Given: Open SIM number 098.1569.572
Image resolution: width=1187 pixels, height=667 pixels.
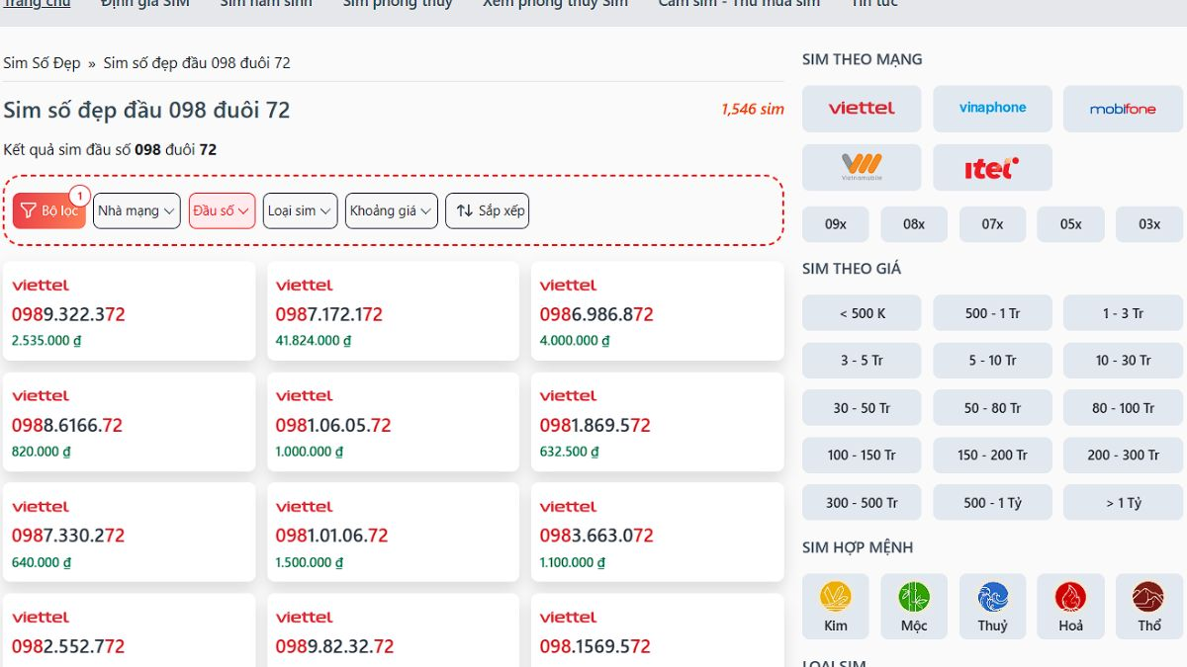Looking at the screenshot, I should click(x=657, y=630).
